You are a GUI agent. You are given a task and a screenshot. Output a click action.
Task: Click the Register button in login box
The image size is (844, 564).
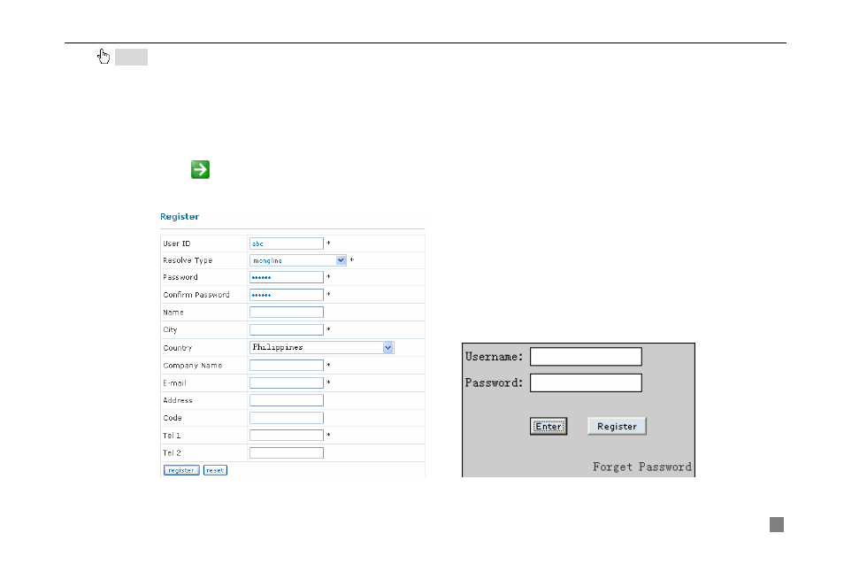(617, 426)
